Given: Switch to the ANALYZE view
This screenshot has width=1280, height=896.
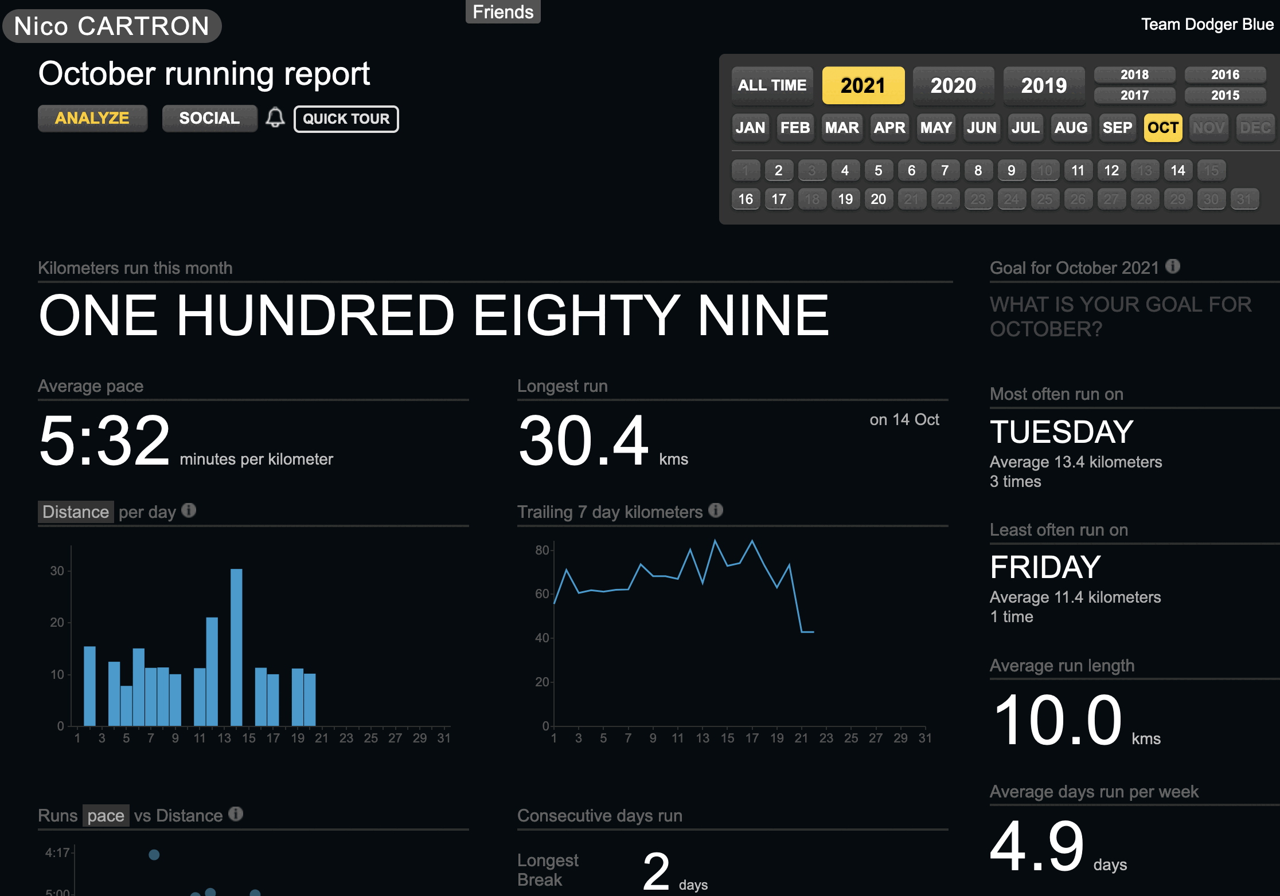Looking at the screenshot, I should tap(92, 119).
